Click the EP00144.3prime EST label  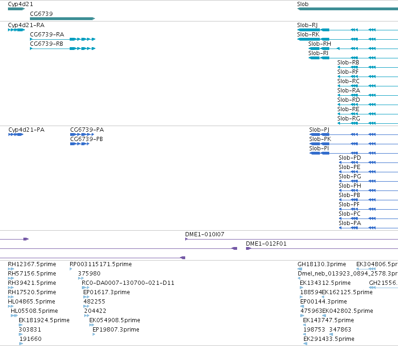323,302
